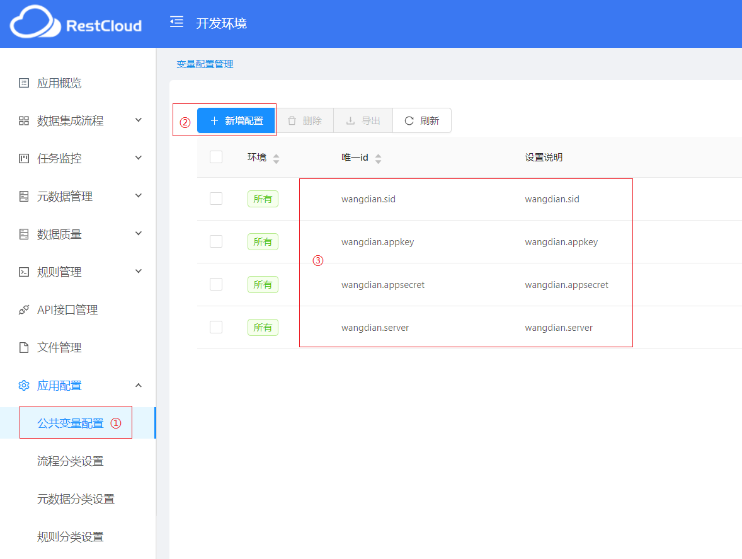Open 流程分类设置 menu item
The width and height of the screenshot is (742, 559).
pos(70,461)
